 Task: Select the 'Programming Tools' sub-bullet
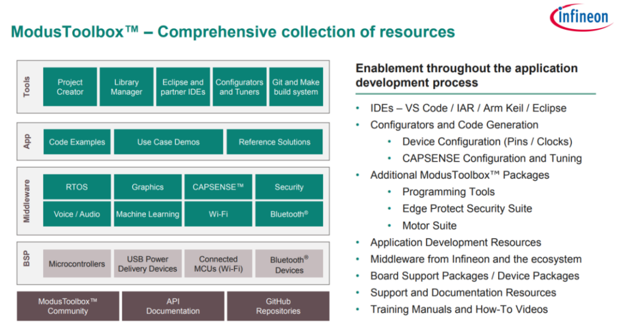[449, 192]
